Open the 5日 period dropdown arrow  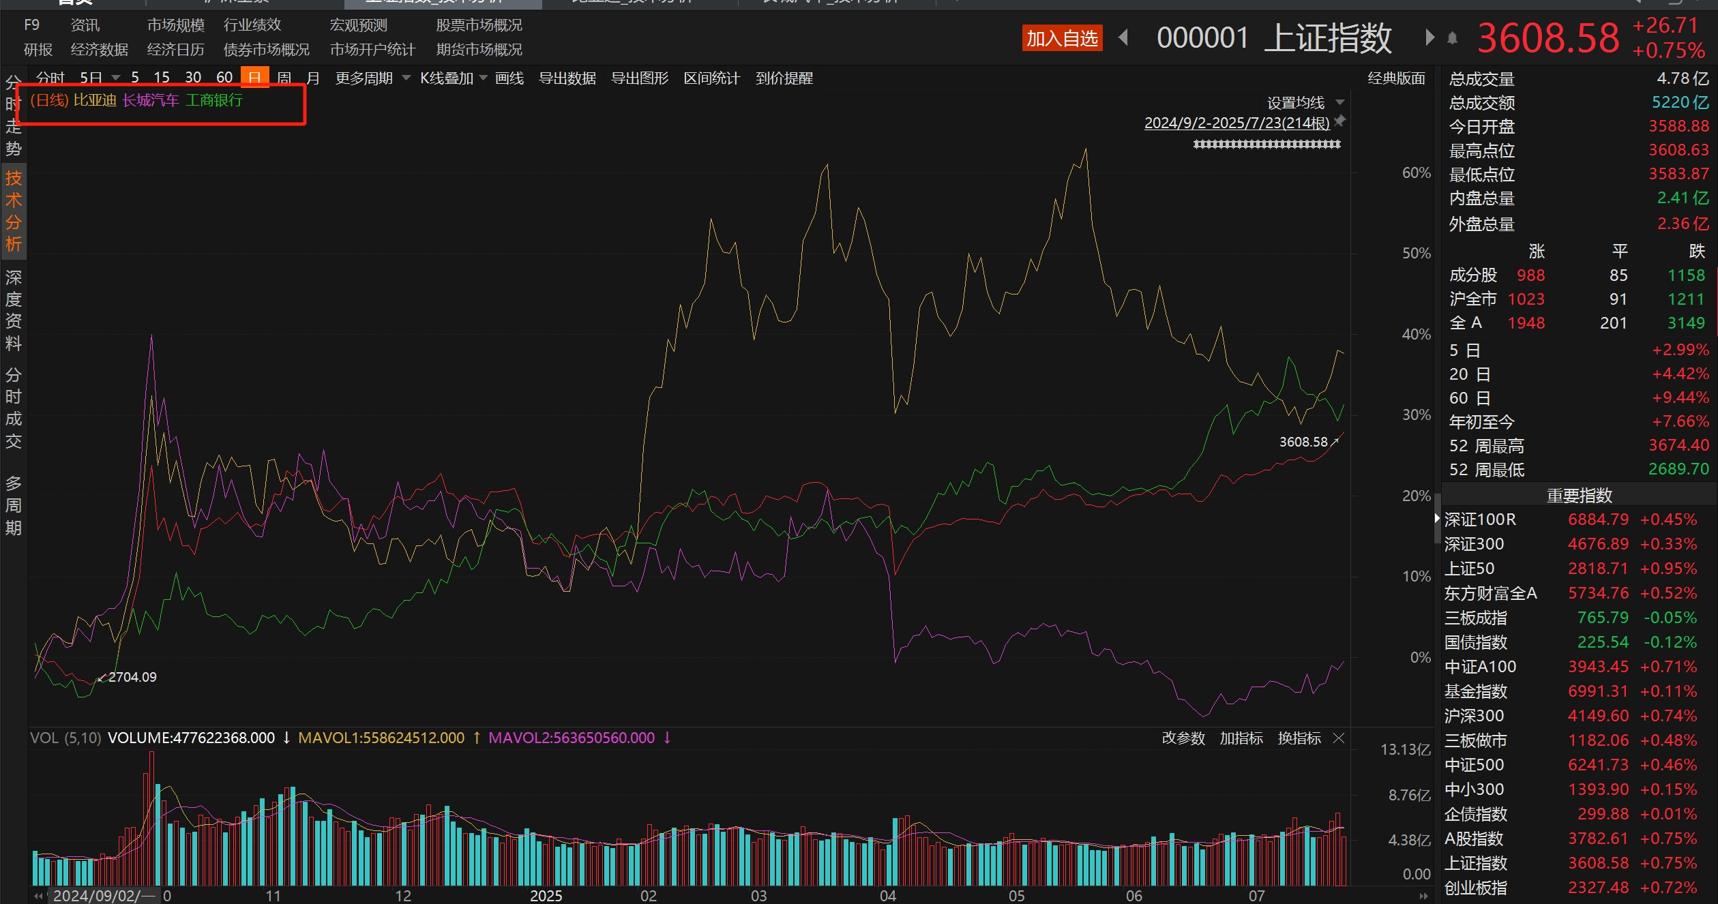click(x=115, y=78)
